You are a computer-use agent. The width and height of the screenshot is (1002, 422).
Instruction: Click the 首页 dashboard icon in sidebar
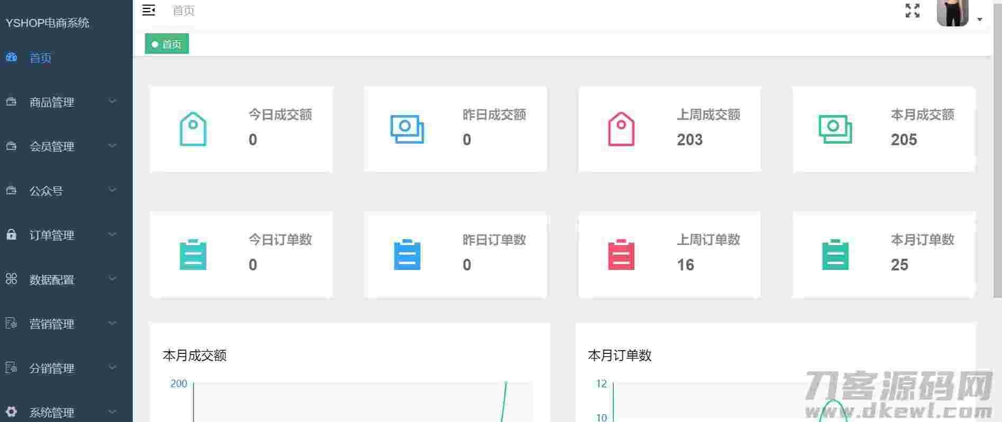point(12,57)
